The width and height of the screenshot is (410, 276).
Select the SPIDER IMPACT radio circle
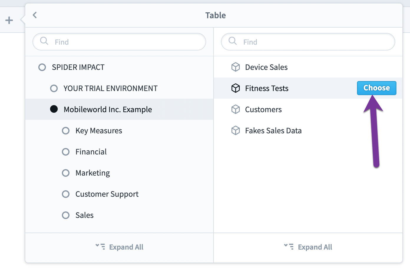(42, 67)
